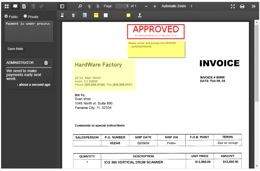Viewport: 260px width, 171px height.
Task: Select the white redaction box tool
Action: tap(106, 15)
